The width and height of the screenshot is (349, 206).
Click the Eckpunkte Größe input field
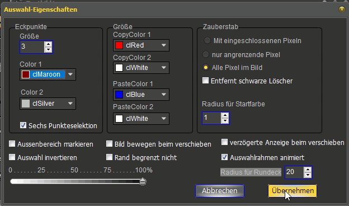click(x=32, y=47)
